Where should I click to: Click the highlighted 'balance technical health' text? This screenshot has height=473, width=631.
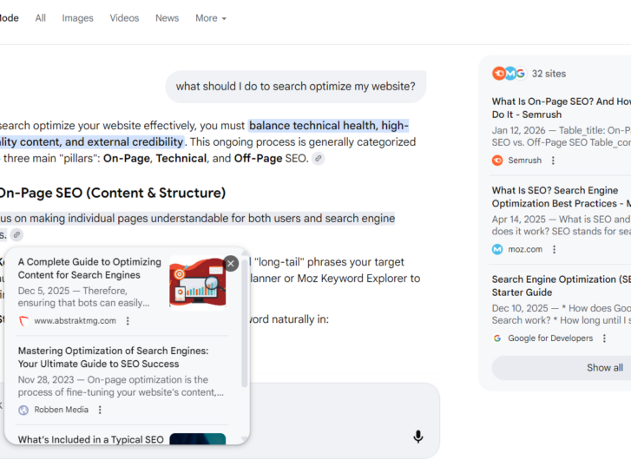329,126
